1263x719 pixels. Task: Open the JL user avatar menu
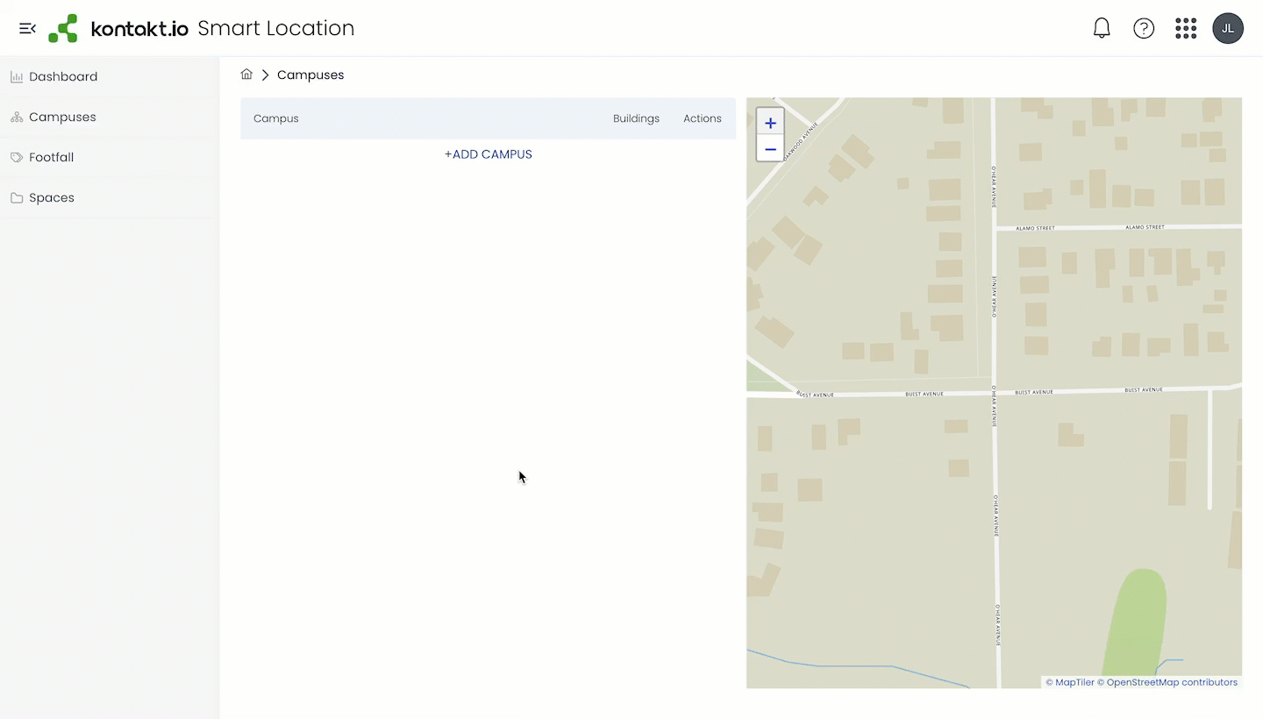click(1228, 29)
